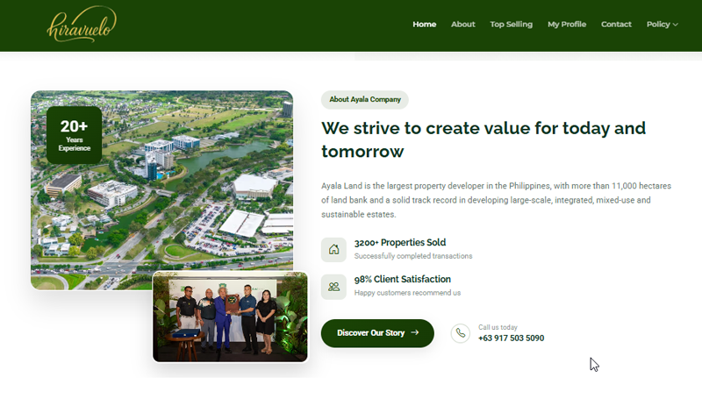Click the 98% Client Satisfaction heading

[402, 280]
